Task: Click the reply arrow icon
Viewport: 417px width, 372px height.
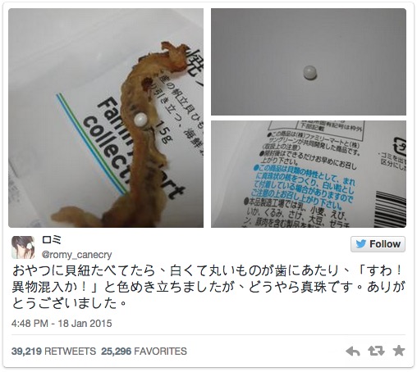Action: [353, 351]
